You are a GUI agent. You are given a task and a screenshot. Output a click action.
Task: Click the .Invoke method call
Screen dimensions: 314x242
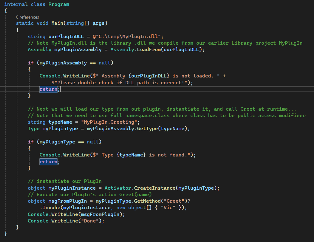click(x=50, y=208)
